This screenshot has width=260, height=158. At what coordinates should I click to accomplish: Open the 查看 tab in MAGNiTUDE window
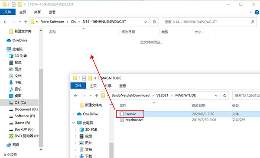(x=123, y=86)
